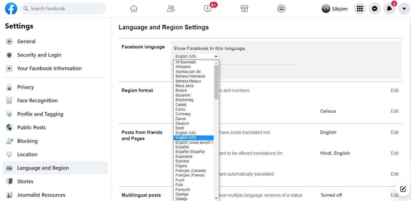Open the nine-dot Menu icon
The width and height of the screenshot is (411, 201).
coord(360,9)
